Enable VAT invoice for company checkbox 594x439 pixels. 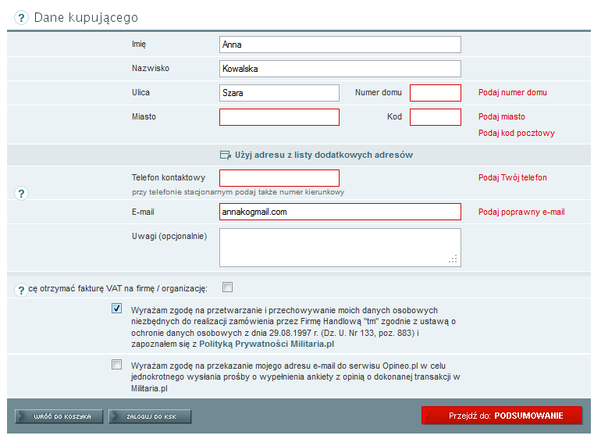[227, 287]
